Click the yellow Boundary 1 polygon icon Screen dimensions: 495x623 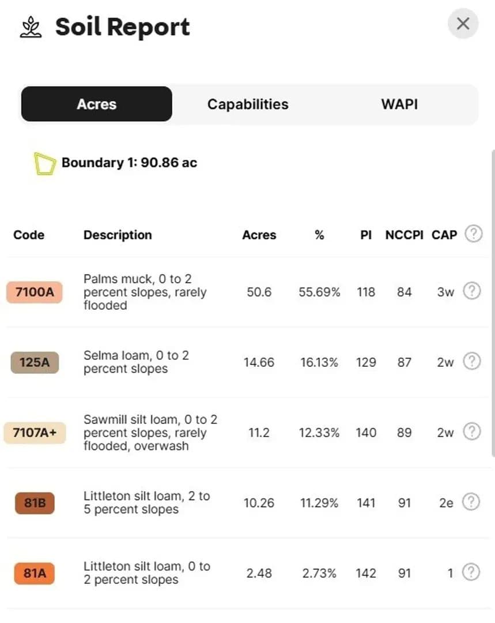pyautogui.click(x=44, y=163)
